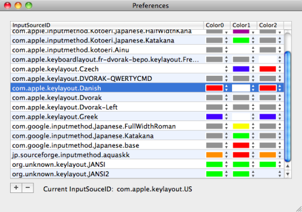Open Color0 blue swatch for Greek
This screenshot has width=302, height=212.
214,117
